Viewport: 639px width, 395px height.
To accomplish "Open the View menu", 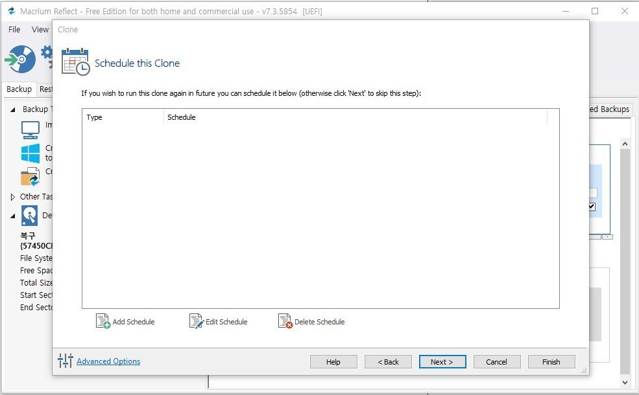I will tap(40, 29).
